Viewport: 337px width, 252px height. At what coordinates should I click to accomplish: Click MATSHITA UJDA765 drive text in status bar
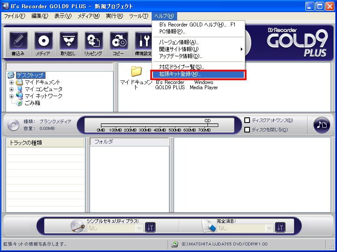pos(224,244)
